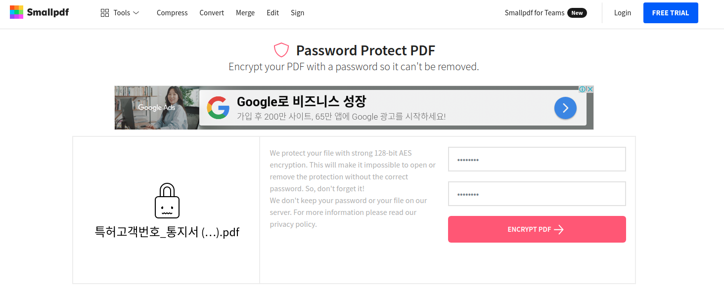724x295 pixels.
Task: Open the Sign menu item
Action: click(x=297, y=13)
